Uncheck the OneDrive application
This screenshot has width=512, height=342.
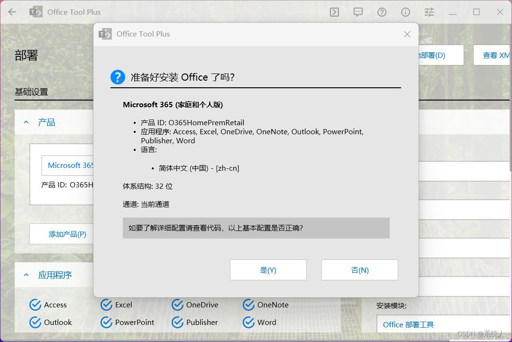tap(195, 305)
